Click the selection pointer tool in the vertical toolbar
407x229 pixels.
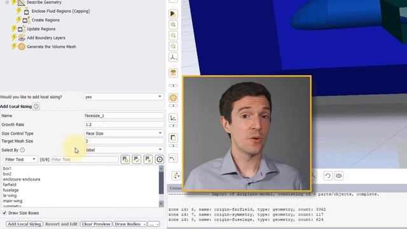(x=173, y=14)
